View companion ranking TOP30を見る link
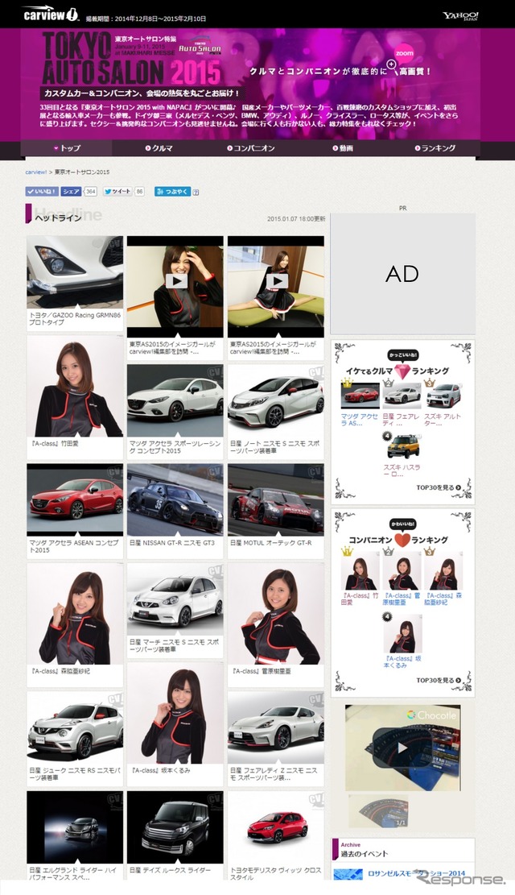This screenshot has height=895, width=515. pos(439,681)
